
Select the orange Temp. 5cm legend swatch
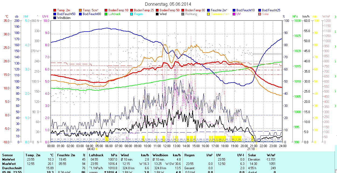coord(81,10)
